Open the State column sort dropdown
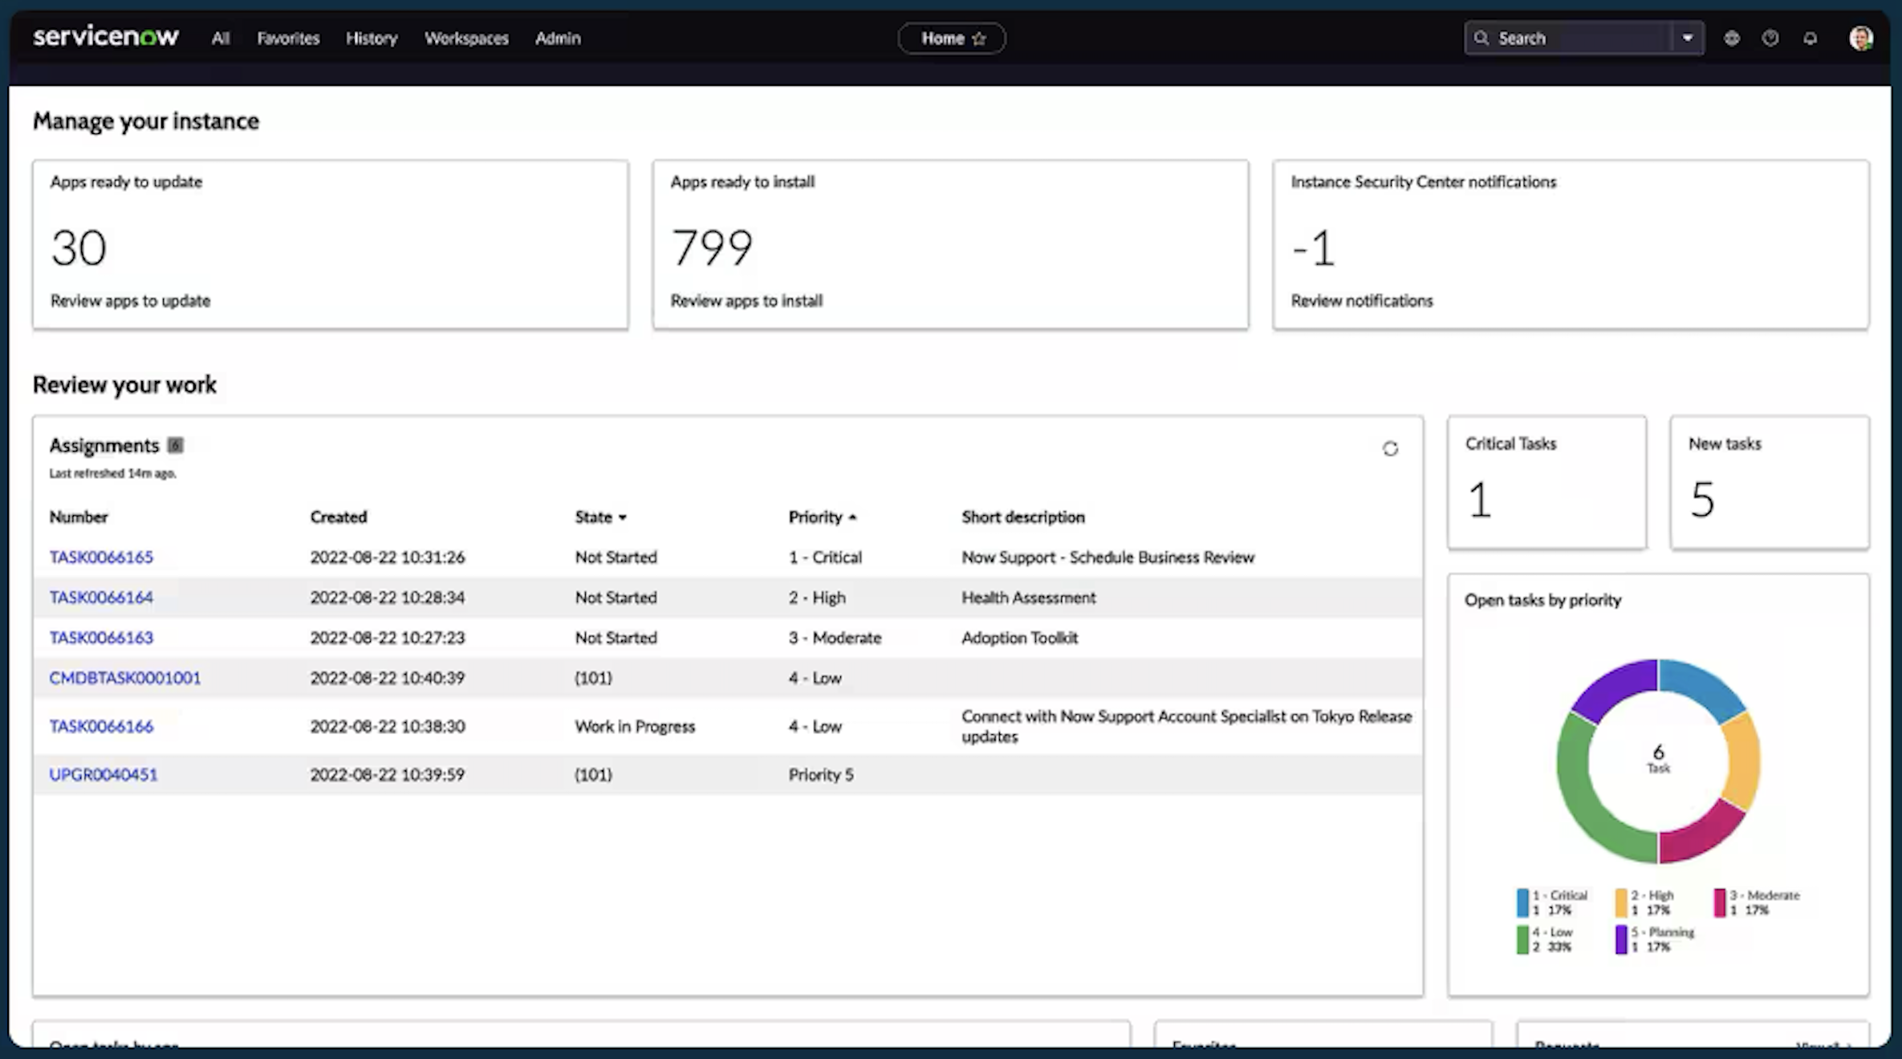The height and width of the screenshot is (1059, 1902). tap(624, 517)
